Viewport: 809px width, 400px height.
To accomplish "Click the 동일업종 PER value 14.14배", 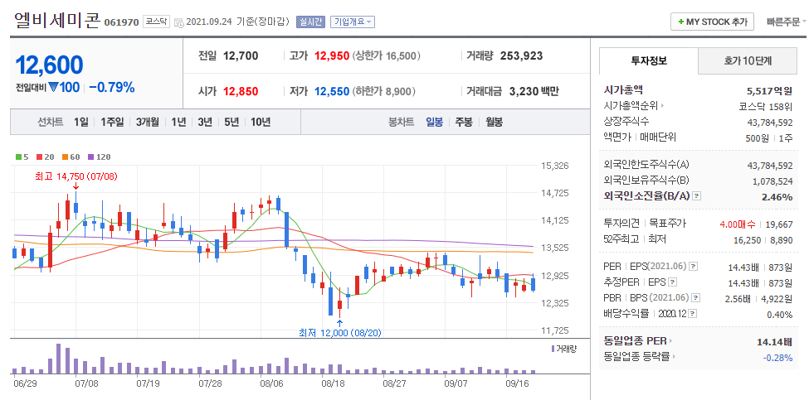I will (x=774, y=341).
